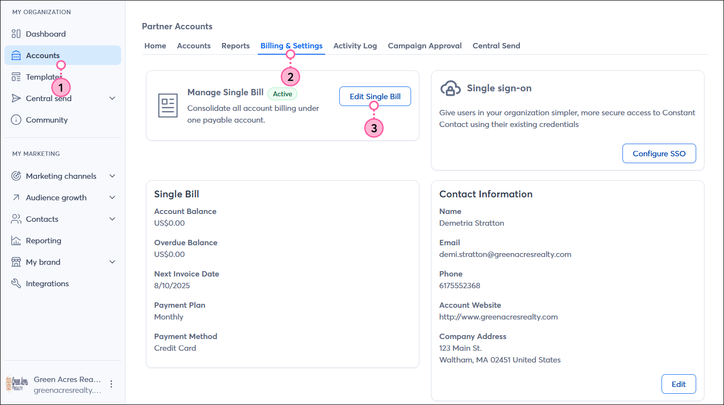Click the Single sign-on cloud lock icon
Screen dimensions: 724x405
tap(450, 88)
